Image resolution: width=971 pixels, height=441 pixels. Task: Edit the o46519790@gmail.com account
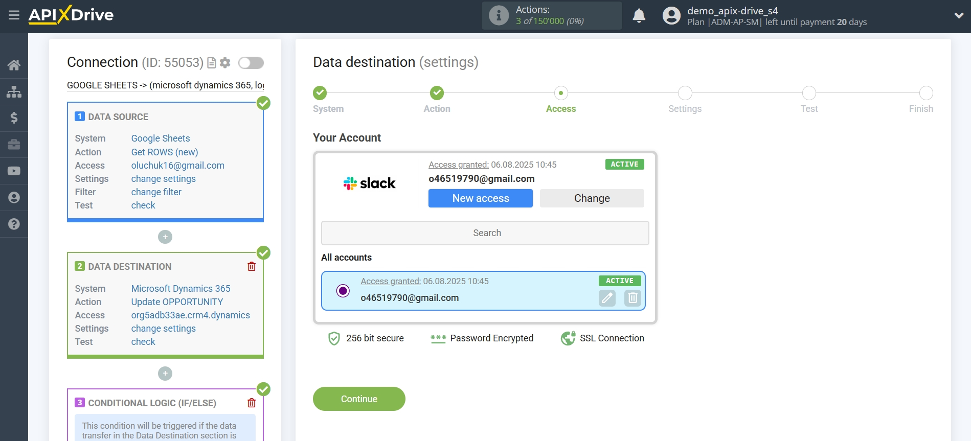pos(607,298)
